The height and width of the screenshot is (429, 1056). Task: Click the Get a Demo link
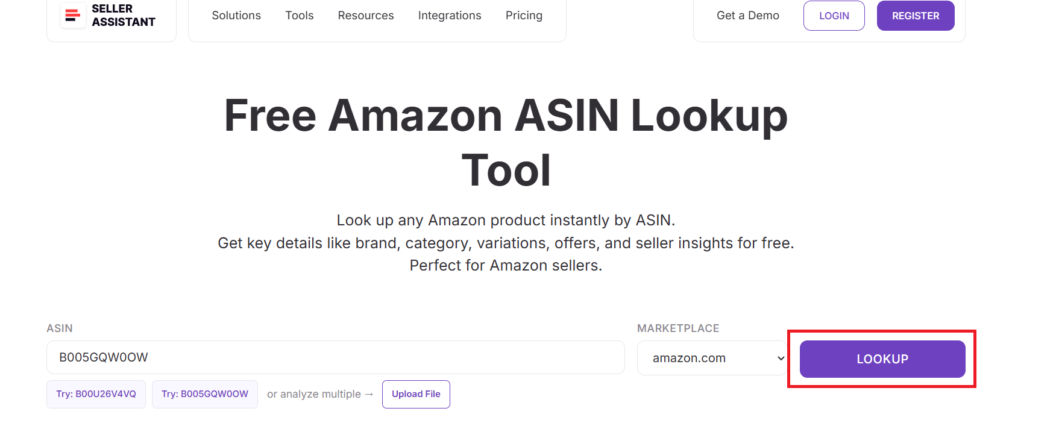(747, 16)
